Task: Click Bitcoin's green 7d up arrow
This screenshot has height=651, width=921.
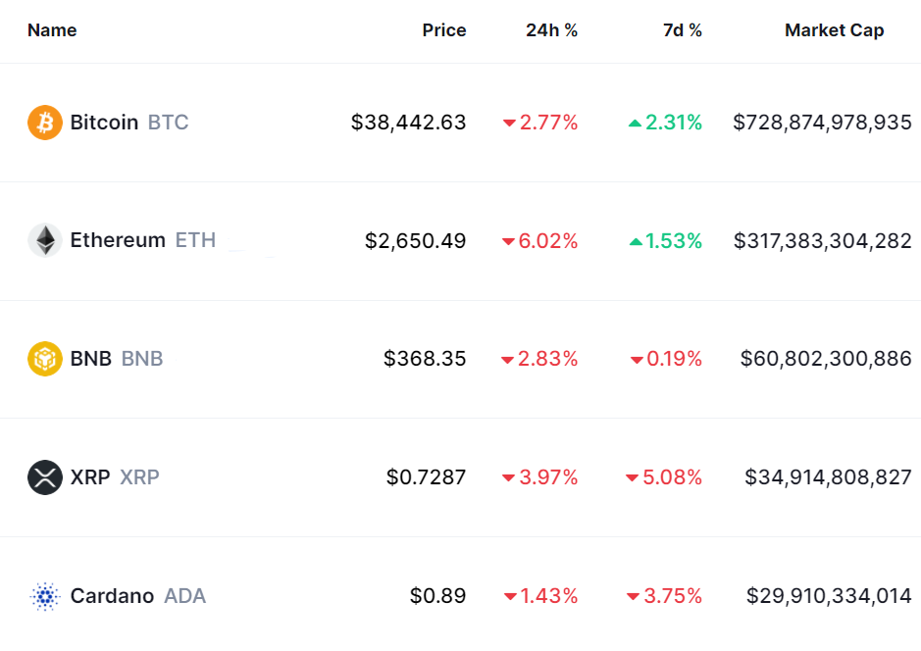Action: coord(635,124)
